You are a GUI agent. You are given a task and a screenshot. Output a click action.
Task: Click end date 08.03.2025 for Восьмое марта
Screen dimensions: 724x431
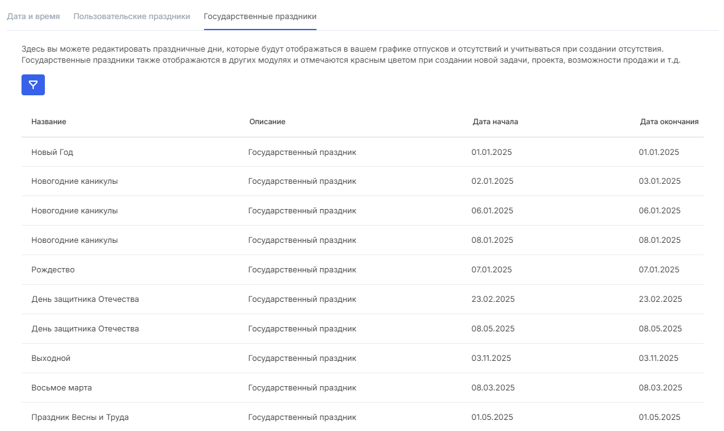pyautogui.click(x=660, y=387)
